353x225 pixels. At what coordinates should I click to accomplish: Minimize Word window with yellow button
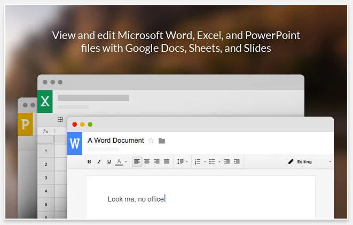click(x=82, y=125)
